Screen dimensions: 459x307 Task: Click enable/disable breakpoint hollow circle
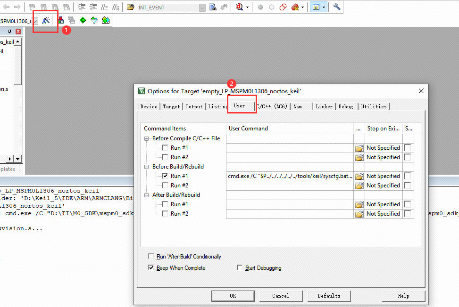pyautogui.click(x=272, y=8)
